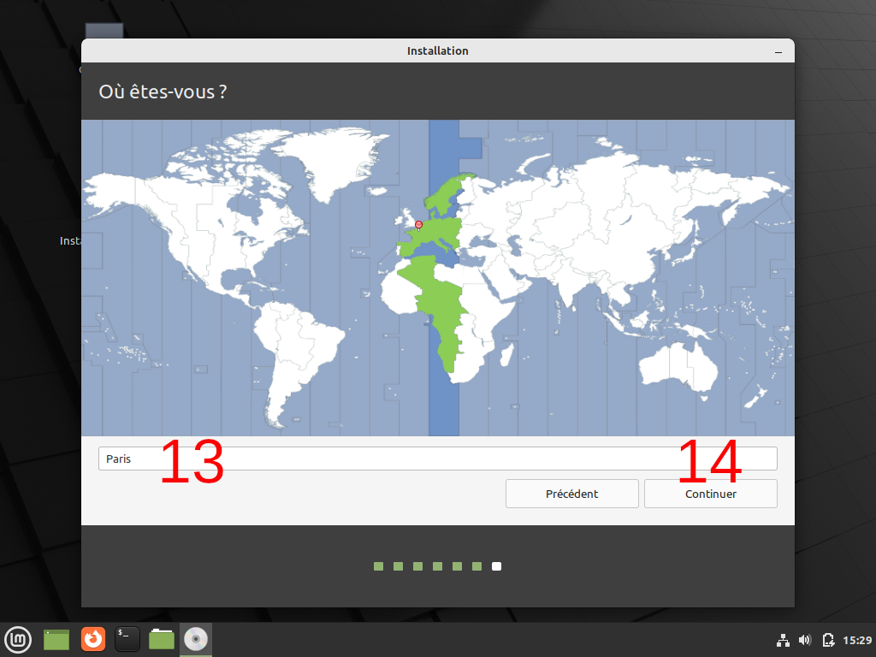Launch Firefox from the taskbar
The image size is (876, 657).
pyautogui.click(x=92, y=639)
